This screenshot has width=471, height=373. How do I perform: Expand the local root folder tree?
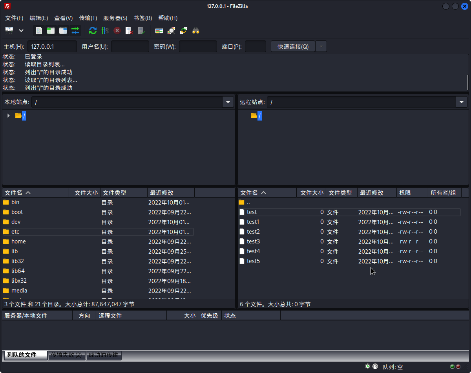[8, 115]
